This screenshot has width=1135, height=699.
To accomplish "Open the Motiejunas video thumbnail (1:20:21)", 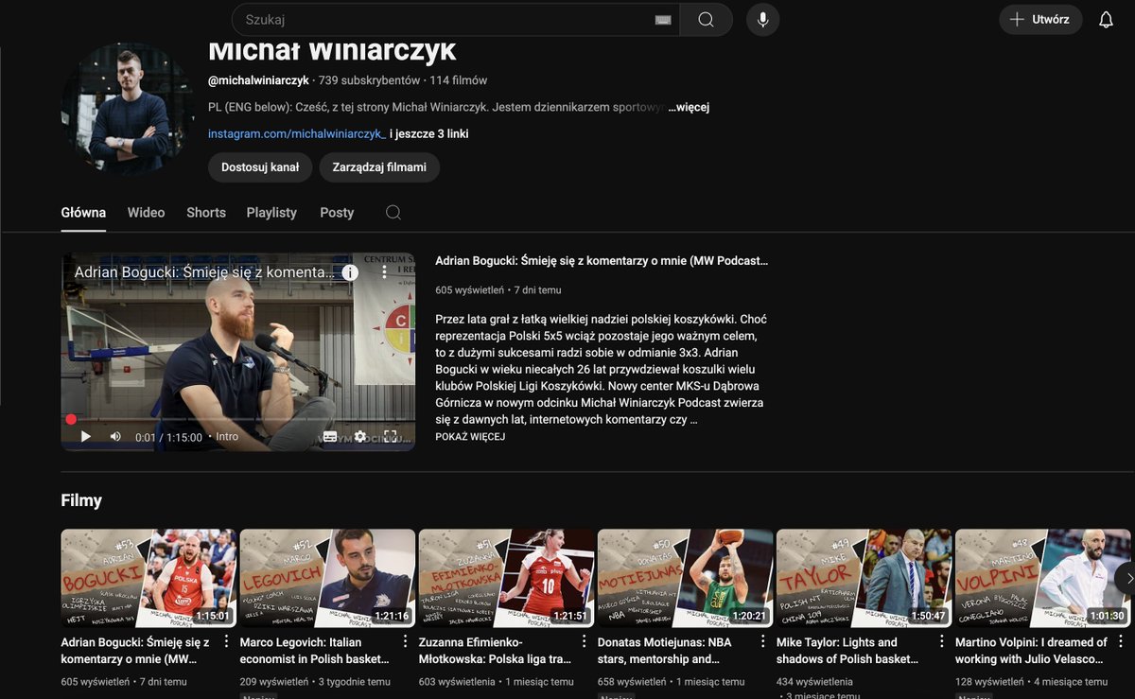I will click(x=686, y=578).
